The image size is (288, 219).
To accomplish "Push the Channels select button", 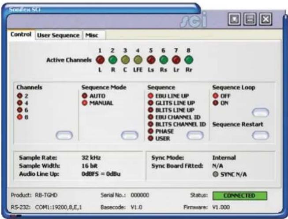I will pyautogui.click(x=64, y=135).
